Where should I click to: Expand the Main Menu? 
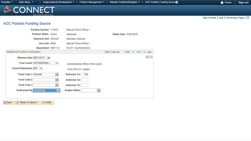26,2
